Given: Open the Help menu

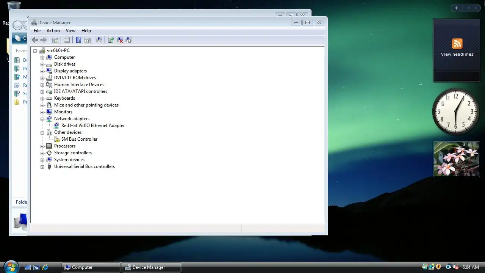Looking at the screenshot, I should pyautogui.click(x=86, y=31).
